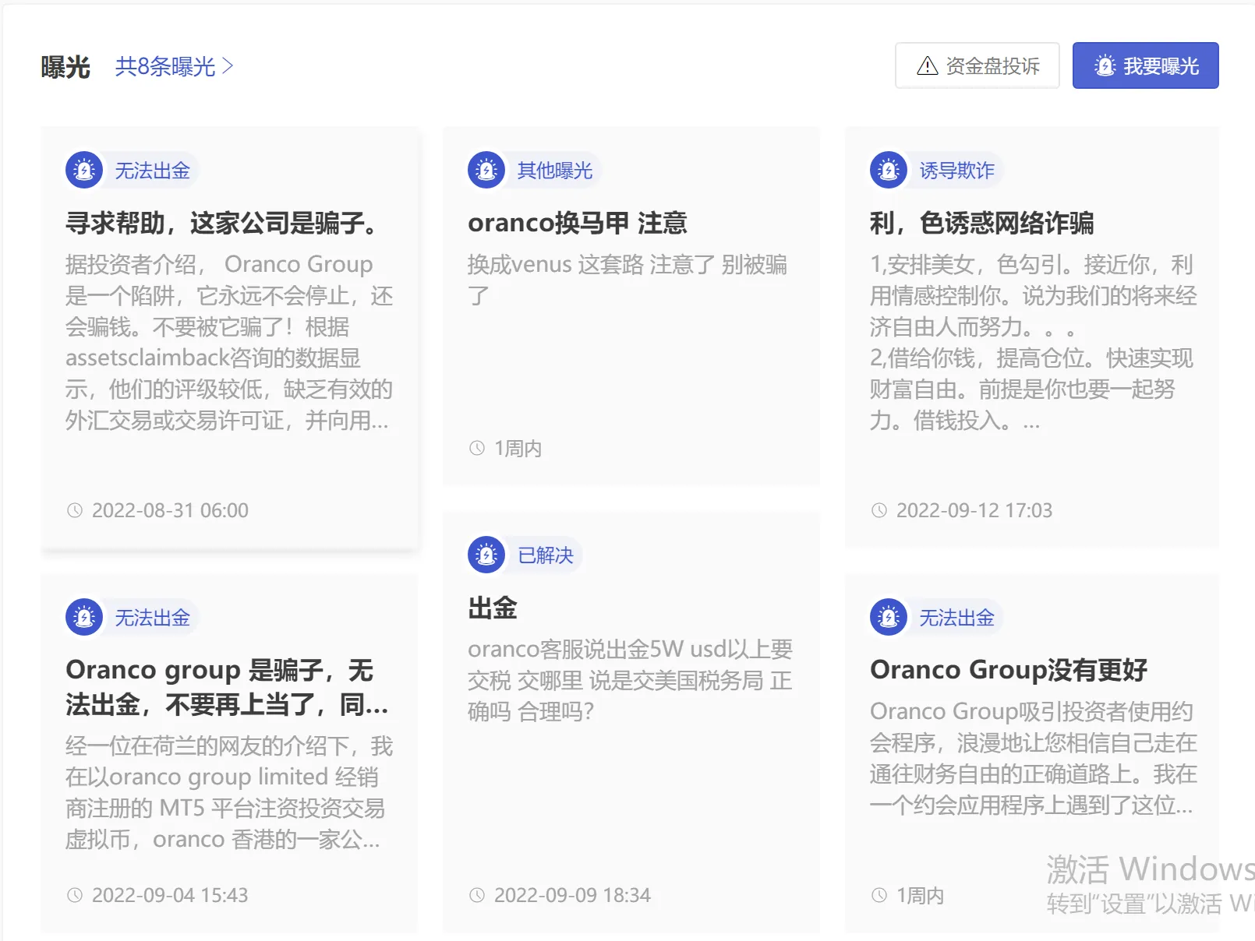
Task: Click the 我要曝光 button
Action: (1145, 65)
